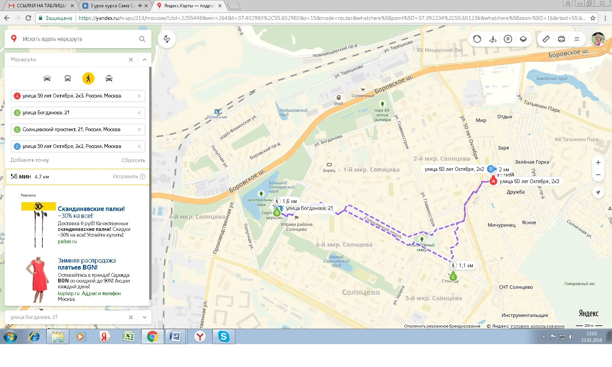Open the Chrome three-dot menu
This screenshot has width=612, height=367.
coord(605,18)
